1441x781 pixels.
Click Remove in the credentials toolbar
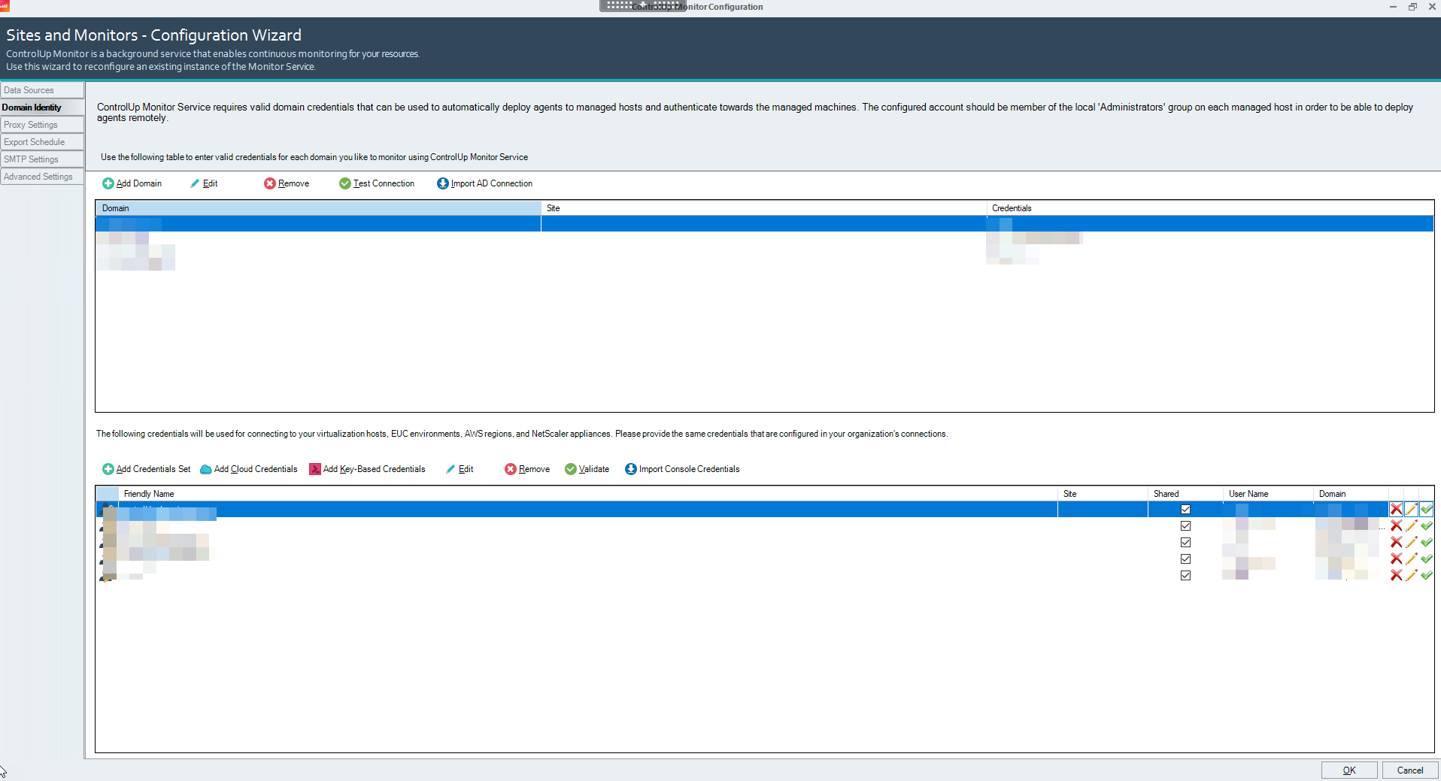[527, 469]
